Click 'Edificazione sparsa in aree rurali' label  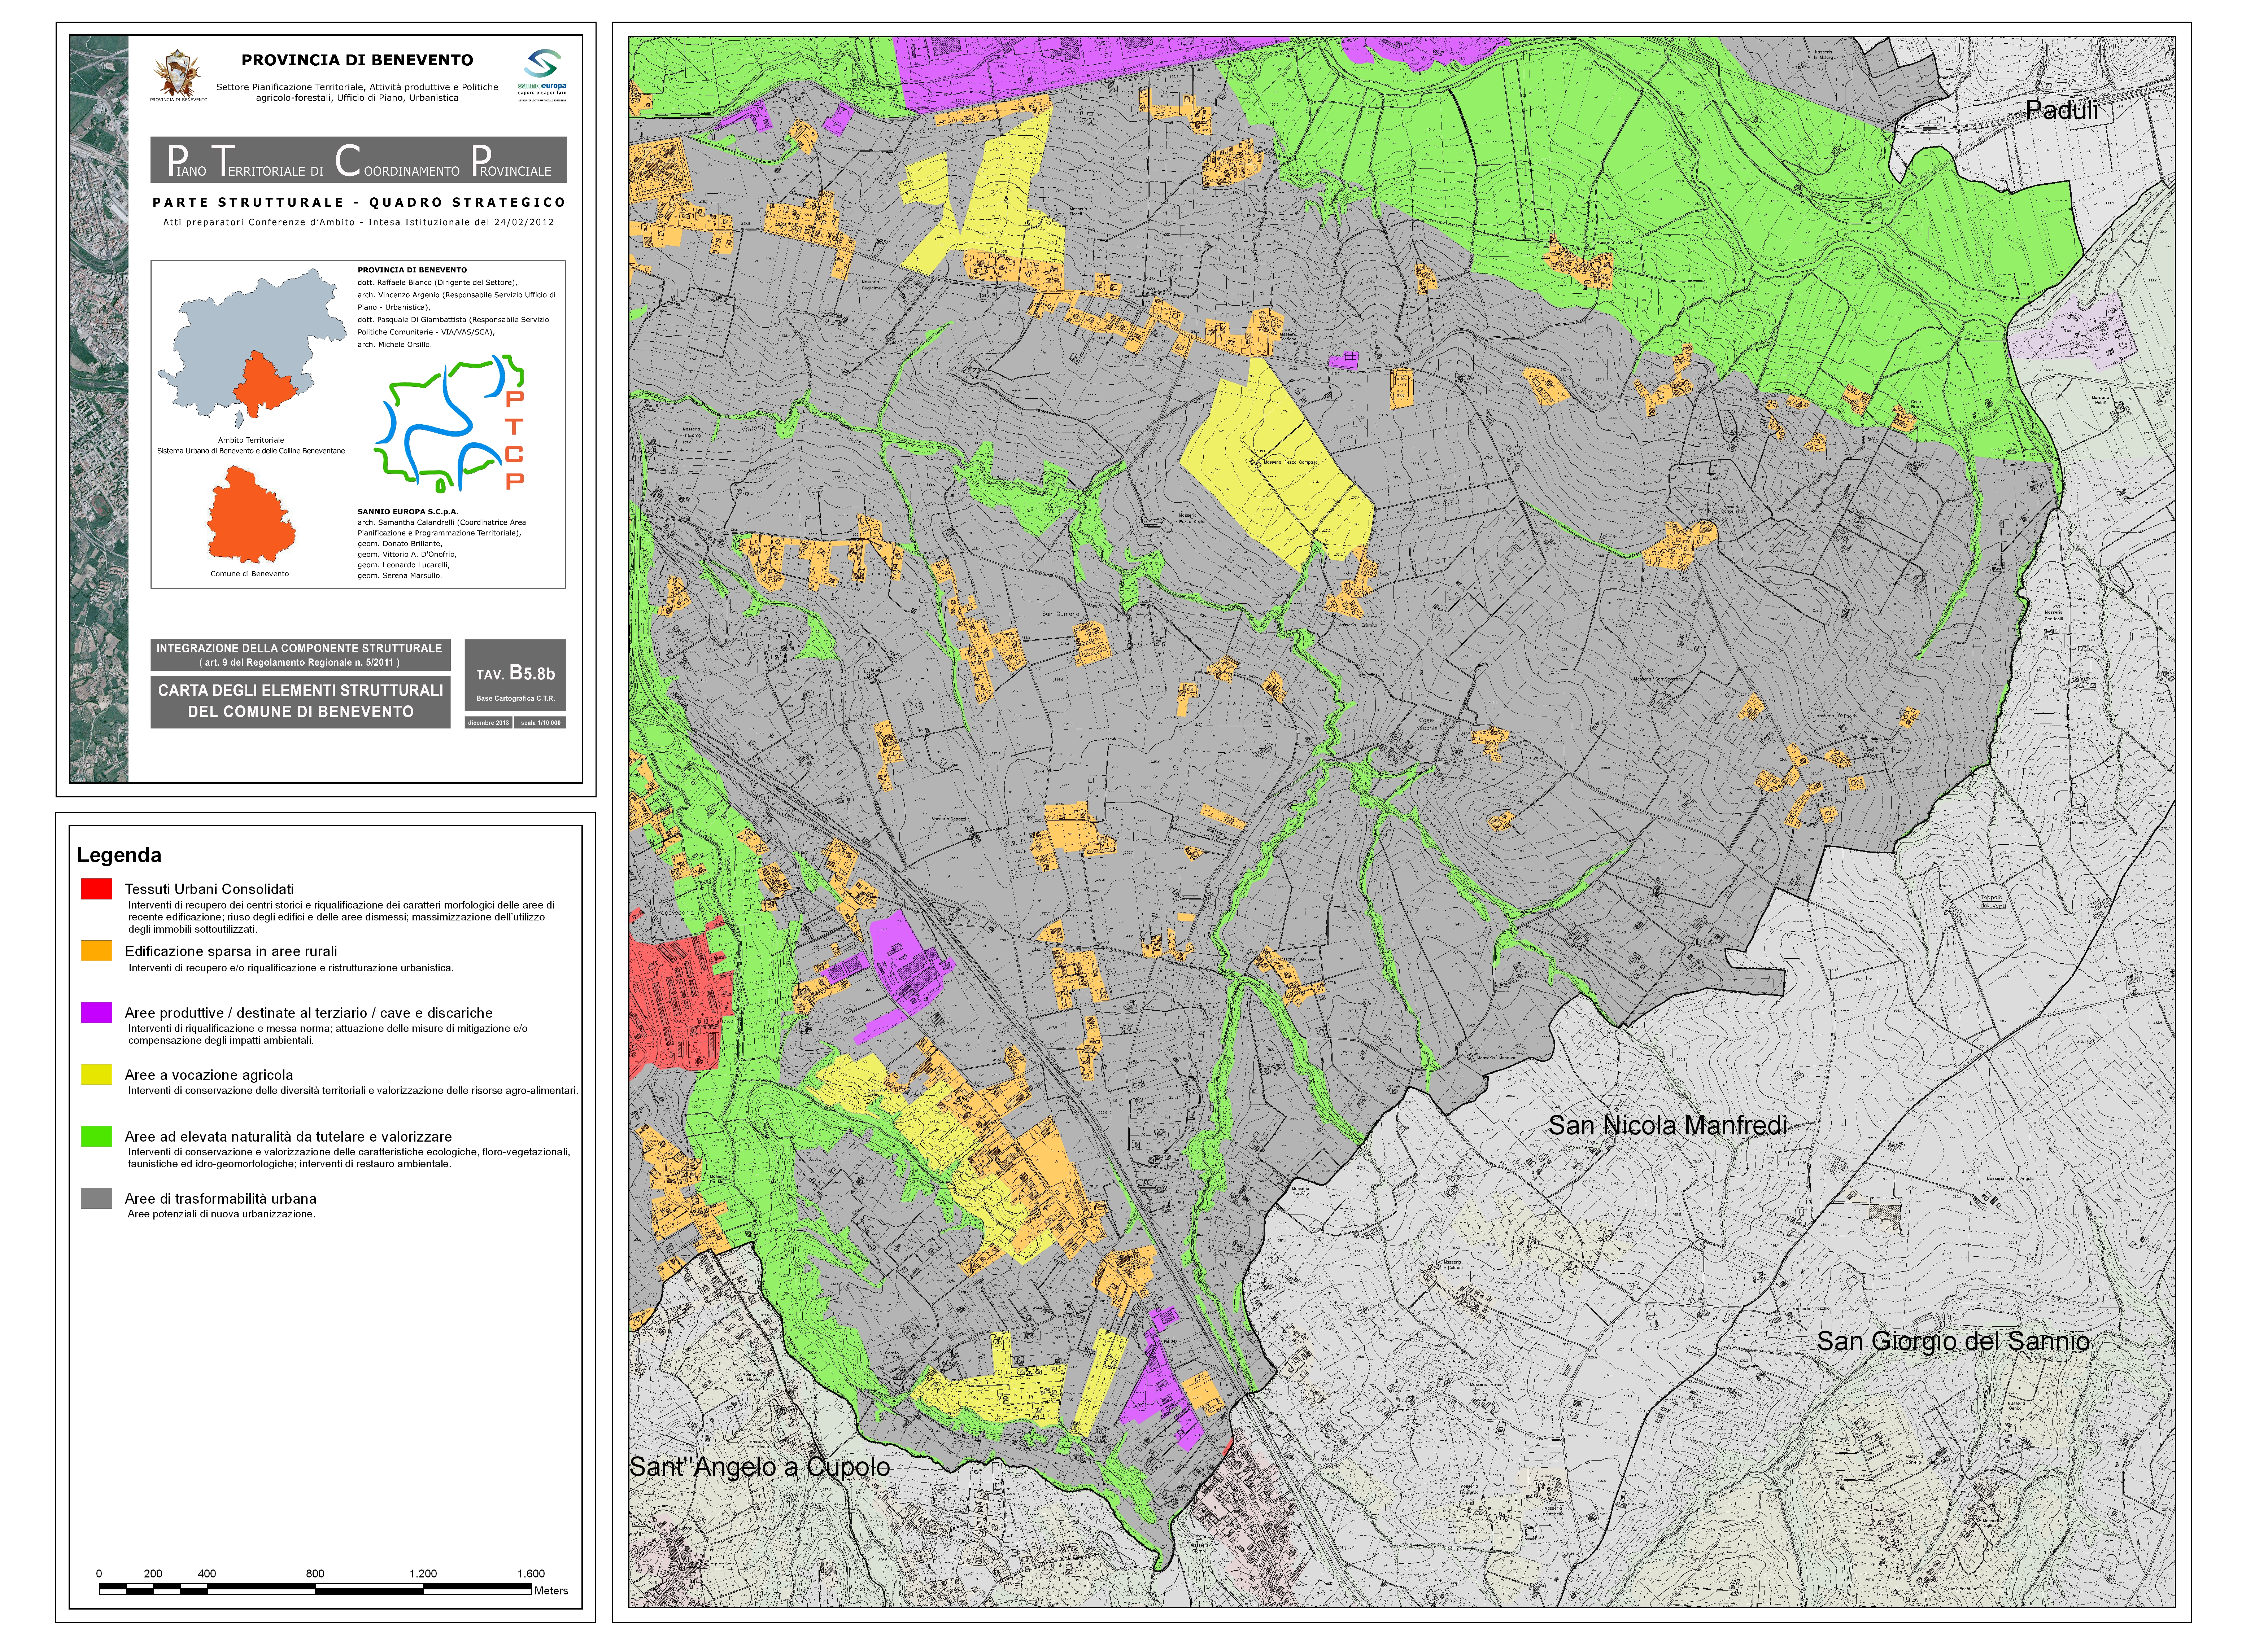point(231,951)
